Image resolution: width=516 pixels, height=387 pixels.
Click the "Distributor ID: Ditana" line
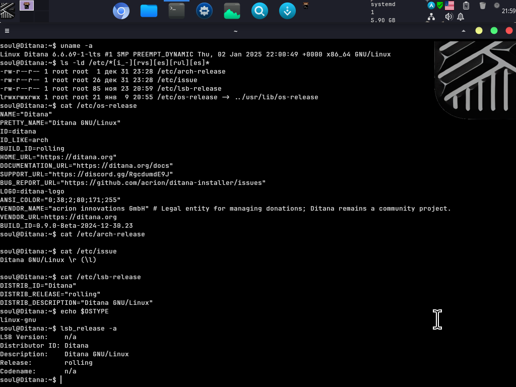(x=44, y=345)
